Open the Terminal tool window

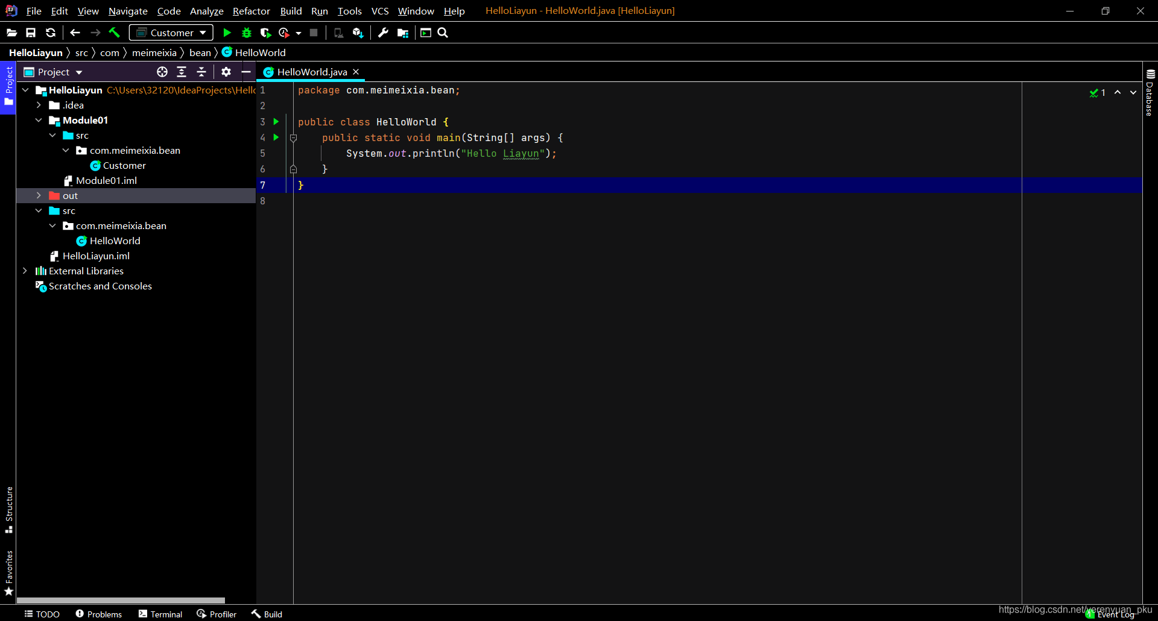tap(160, 614)
